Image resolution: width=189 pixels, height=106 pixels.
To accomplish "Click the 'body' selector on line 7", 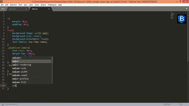I will pyautogui.click(x=10, y=30).
